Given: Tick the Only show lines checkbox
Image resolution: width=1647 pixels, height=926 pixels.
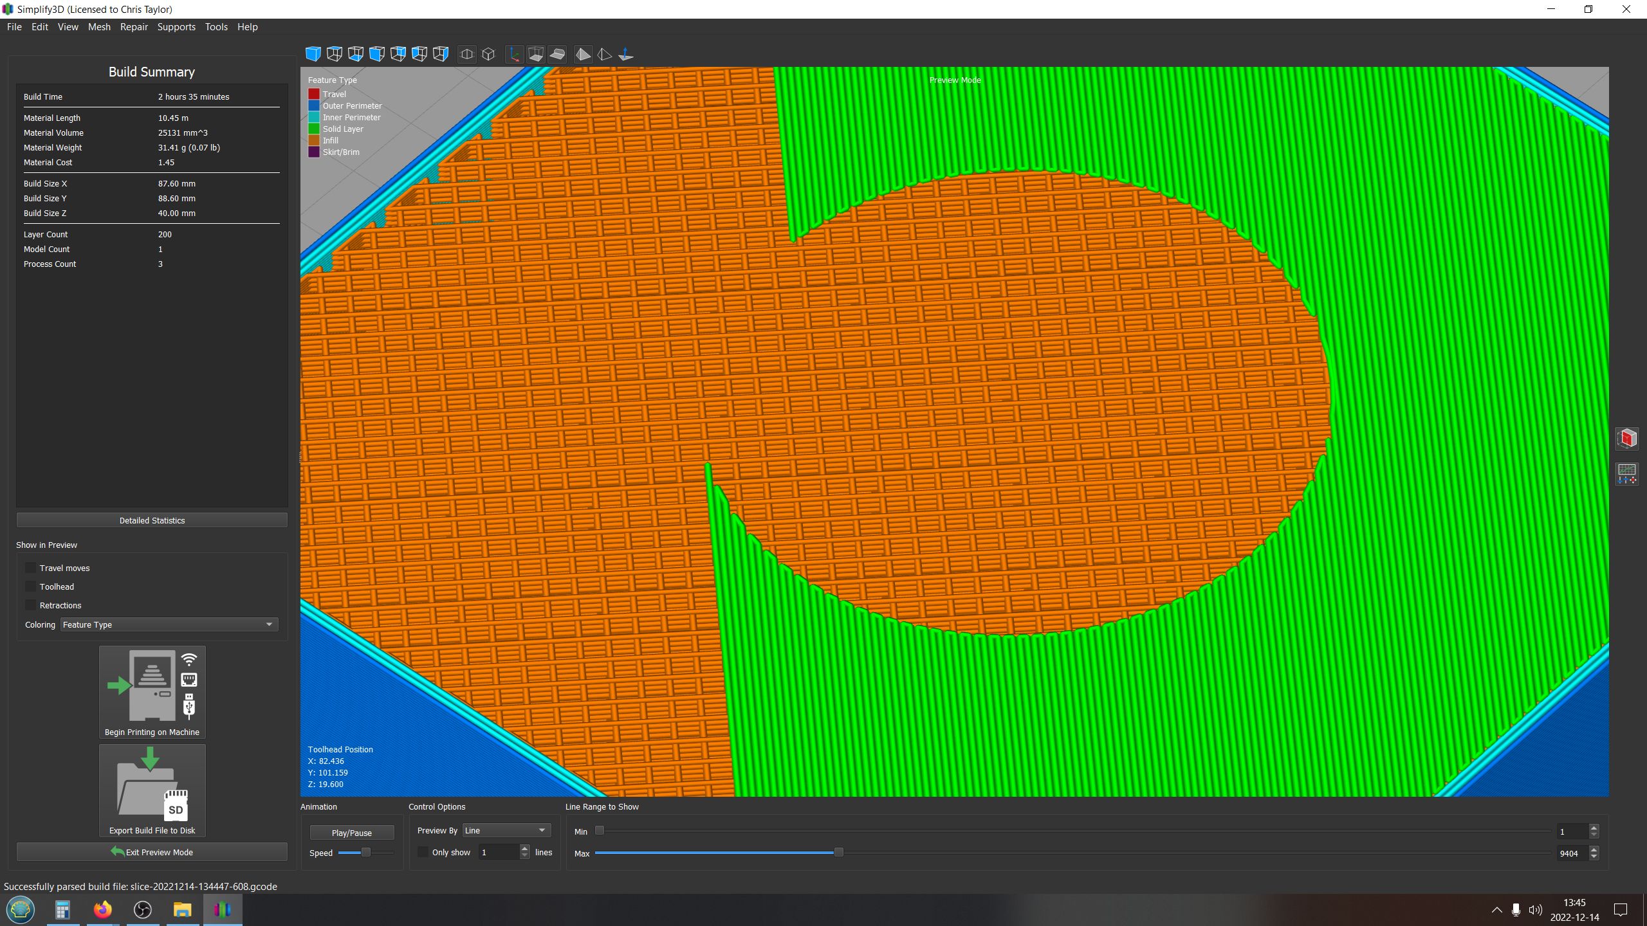Looking at the screenshot, I should tap(423, 852).
